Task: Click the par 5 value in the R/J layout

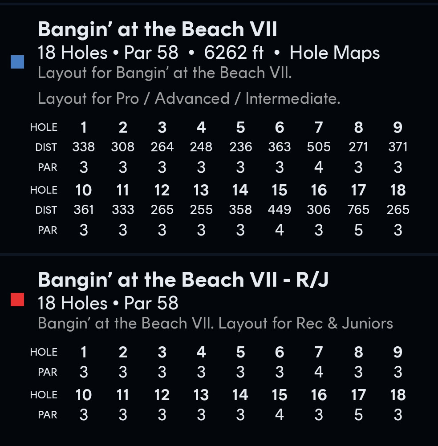Action: click(358, 415)
